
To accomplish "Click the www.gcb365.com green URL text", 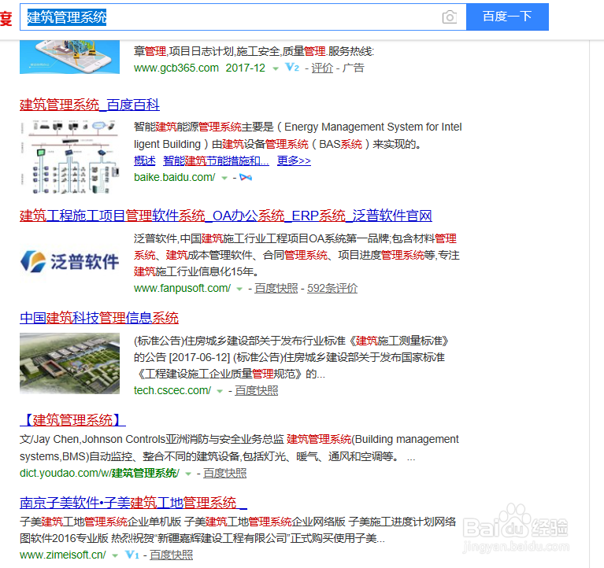I will click(176, 68).
